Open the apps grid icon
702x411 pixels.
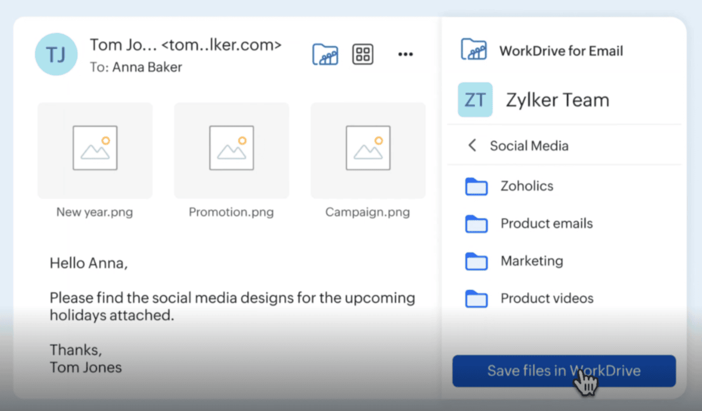[363, 54]
